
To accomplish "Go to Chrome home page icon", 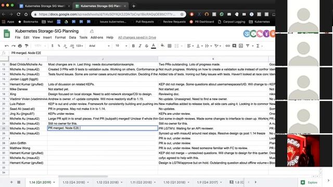I will click(26, 14).
